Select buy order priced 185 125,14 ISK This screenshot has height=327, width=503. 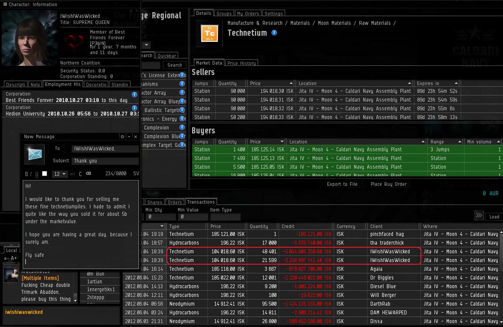click(348, 150)
